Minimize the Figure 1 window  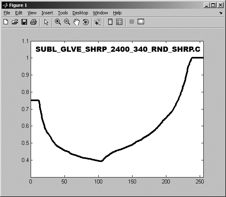207,5
